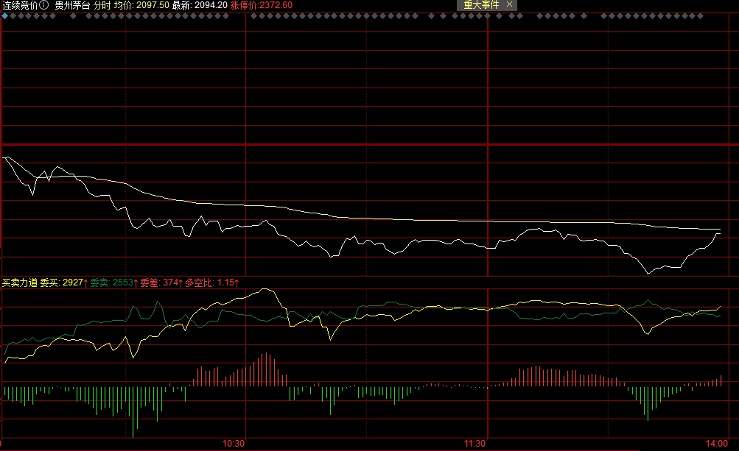
Task: Click the 连续竞价 label
Action: [20, 5]
